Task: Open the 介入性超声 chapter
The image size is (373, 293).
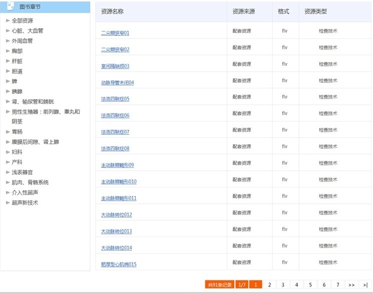Action: point(25,192)
